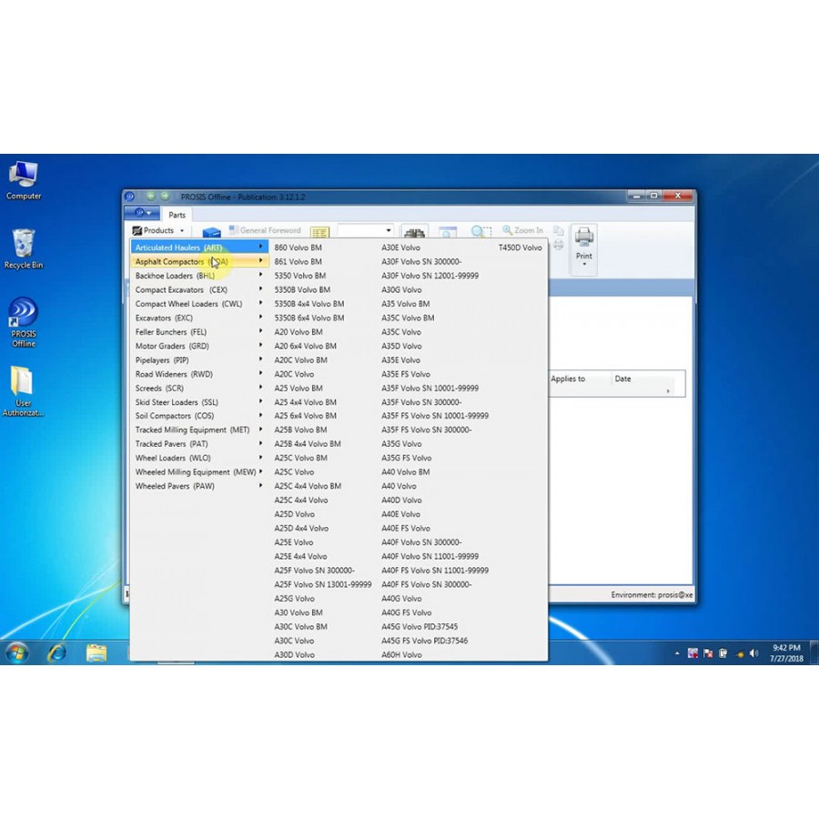Click the Computer desktop icon
Viewport: 819px width, 819px height.
pos(24,181)
